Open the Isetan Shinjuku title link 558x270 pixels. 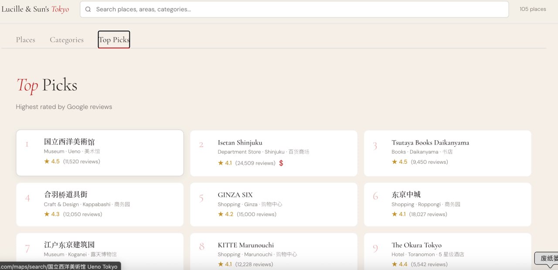pos(240,142)
